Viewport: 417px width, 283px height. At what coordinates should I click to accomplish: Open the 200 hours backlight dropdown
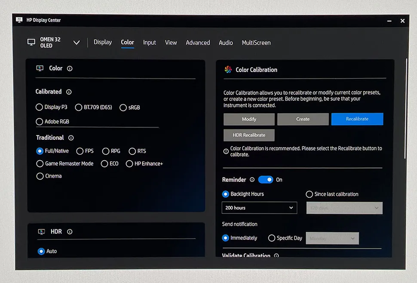pos(259,208)
